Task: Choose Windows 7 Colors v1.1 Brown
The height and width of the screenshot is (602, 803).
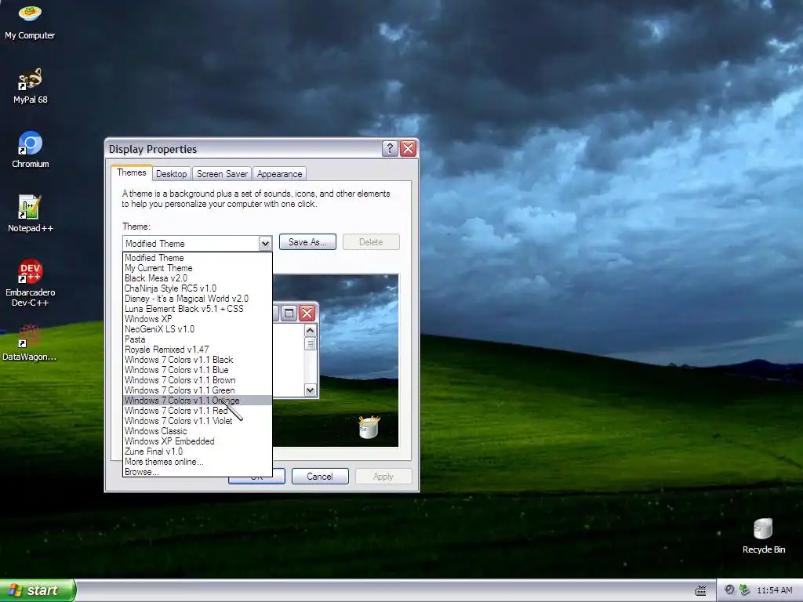Action: pyautogui.click(x=197, y=380)
